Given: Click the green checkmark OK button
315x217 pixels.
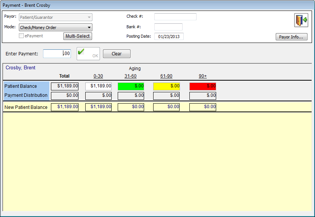Looking at the screenshot, I should (x=88, y=53).
